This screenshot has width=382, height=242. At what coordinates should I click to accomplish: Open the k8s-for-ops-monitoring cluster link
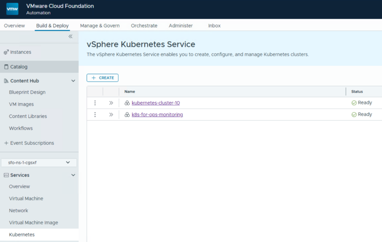click(x=157, y=115)
